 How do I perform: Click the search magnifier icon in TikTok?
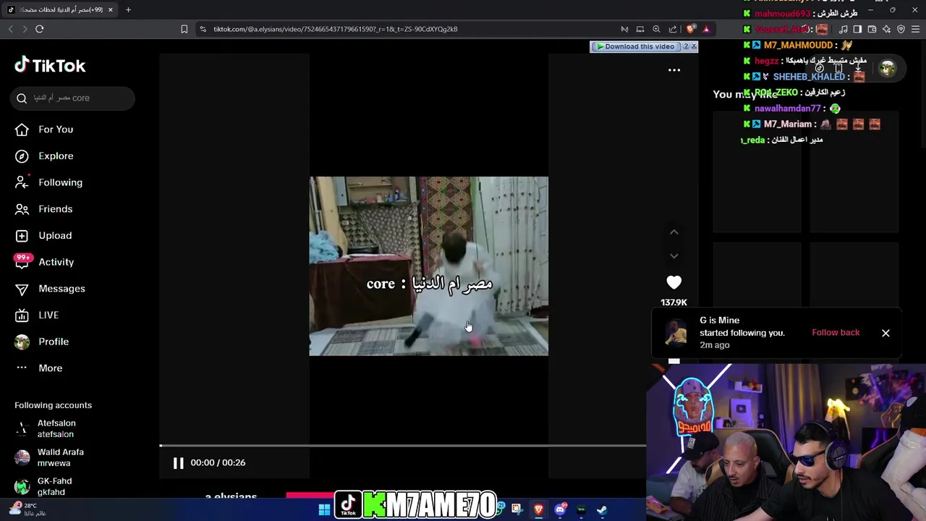pyautogui.click(x=22, y=98)
